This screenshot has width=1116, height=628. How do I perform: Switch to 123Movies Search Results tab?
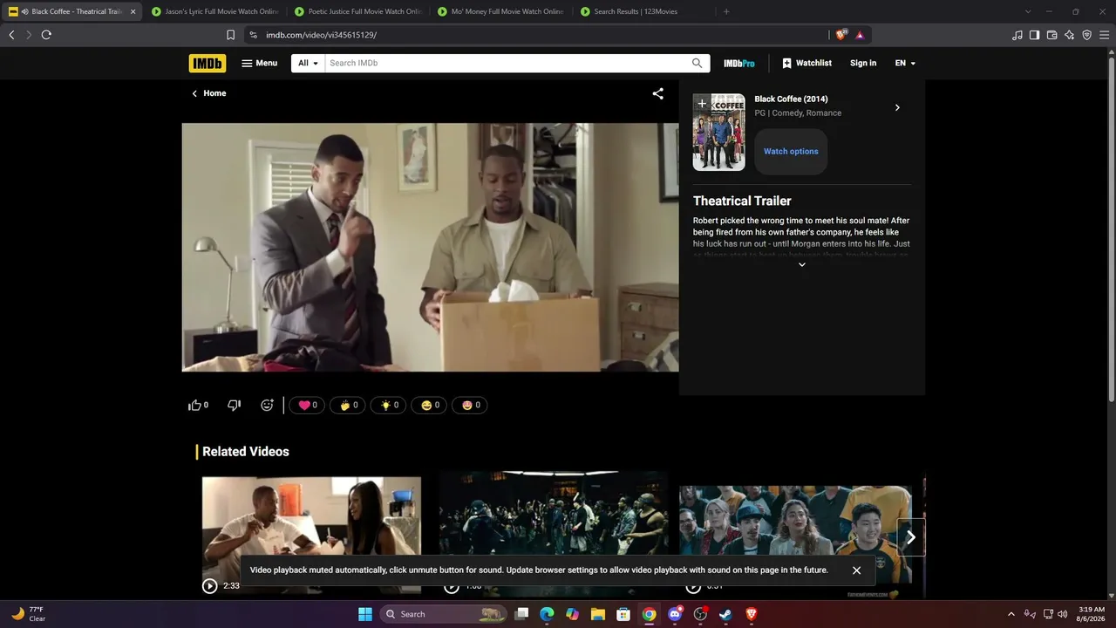643,11
